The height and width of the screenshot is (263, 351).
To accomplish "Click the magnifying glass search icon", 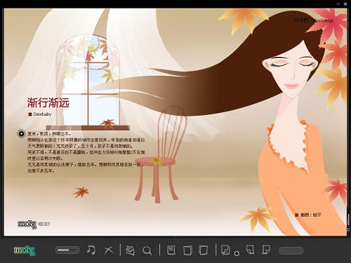I will click(x=147, y=250).
